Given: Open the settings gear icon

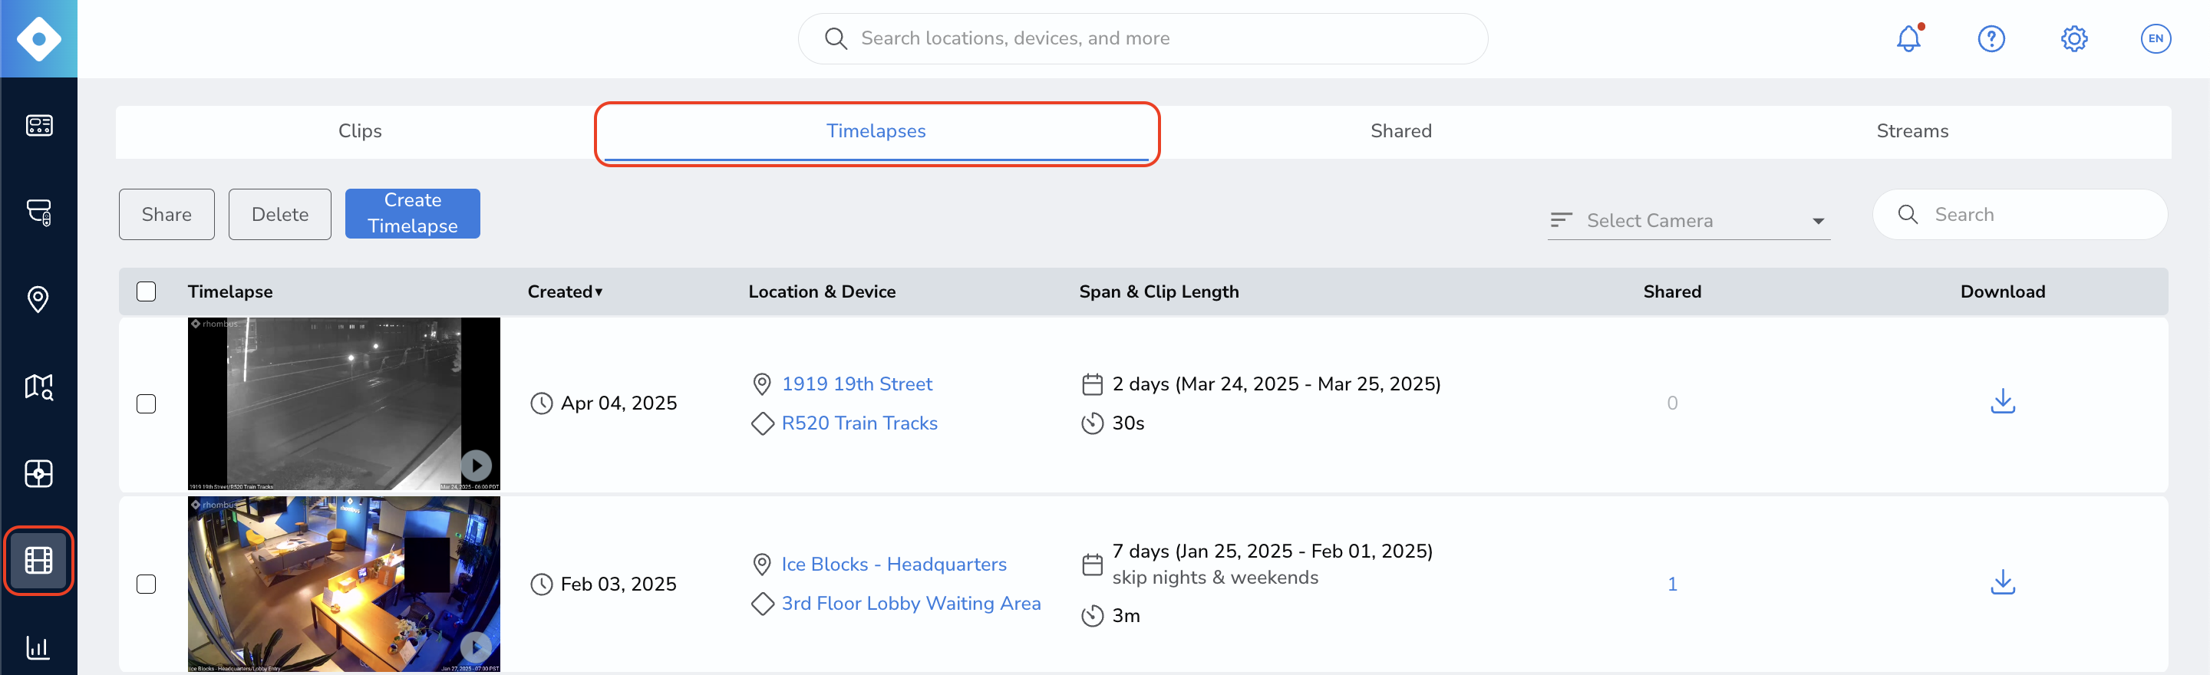Looking at the screenshot, I should click(2073, 38).
